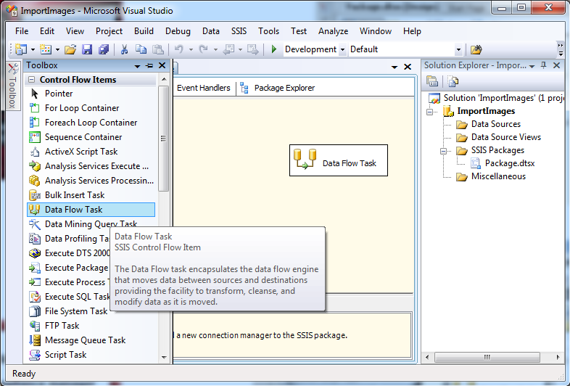Click the Cut scissors icon

[124, 49]
